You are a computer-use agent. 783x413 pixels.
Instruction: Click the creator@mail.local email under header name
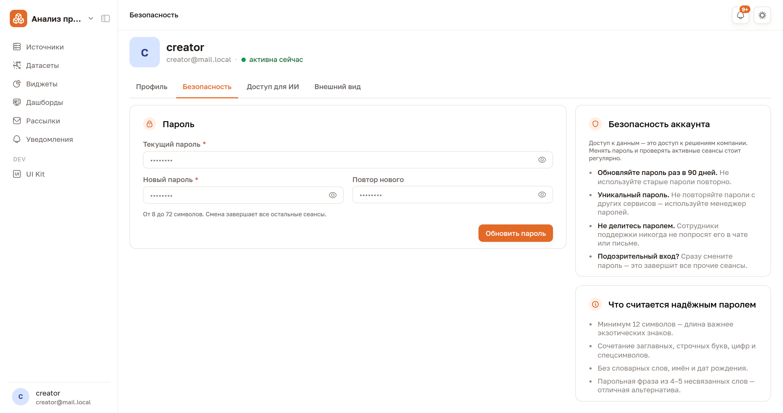[198, 60]
